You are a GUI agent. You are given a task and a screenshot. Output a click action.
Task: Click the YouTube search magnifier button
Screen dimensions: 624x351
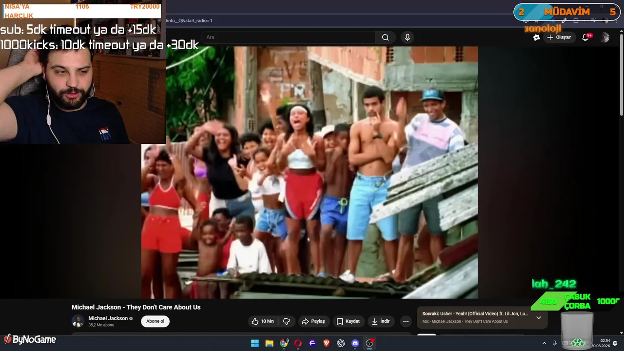(385, 38)
